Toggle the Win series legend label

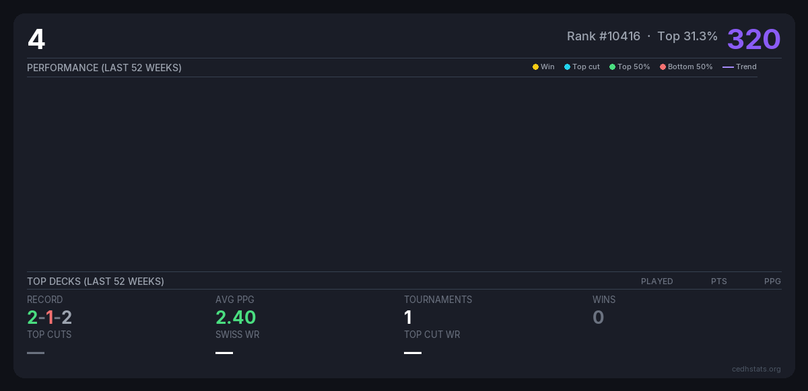(547, 67)
